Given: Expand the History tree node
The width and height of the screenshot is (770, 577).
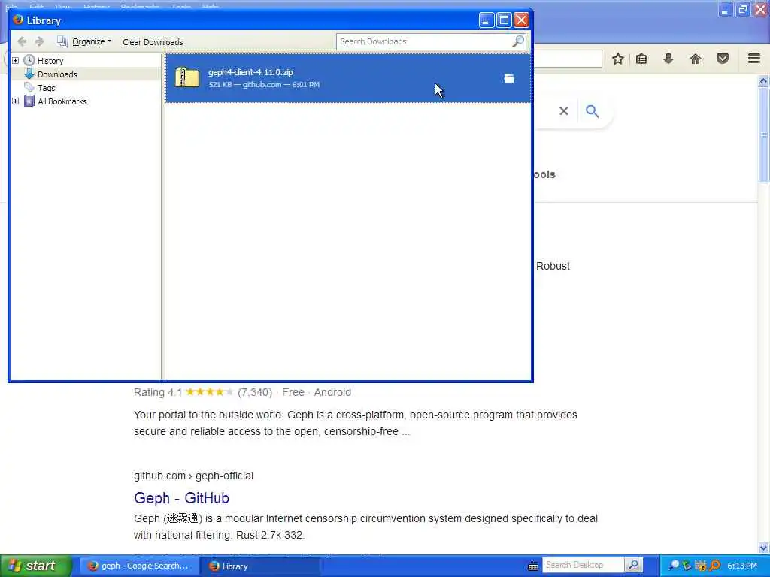Looking at the screenshot, I should pyautogui.click(x=15, y=60).
